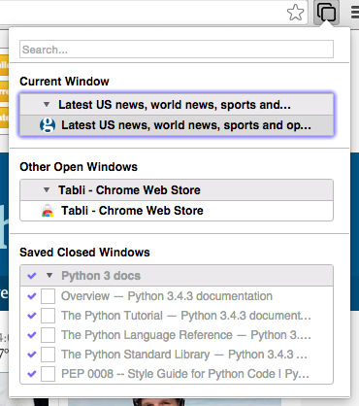This screenshot has height=406, width=359.
Task: Click the Current Window section heading
Action: 64,82
